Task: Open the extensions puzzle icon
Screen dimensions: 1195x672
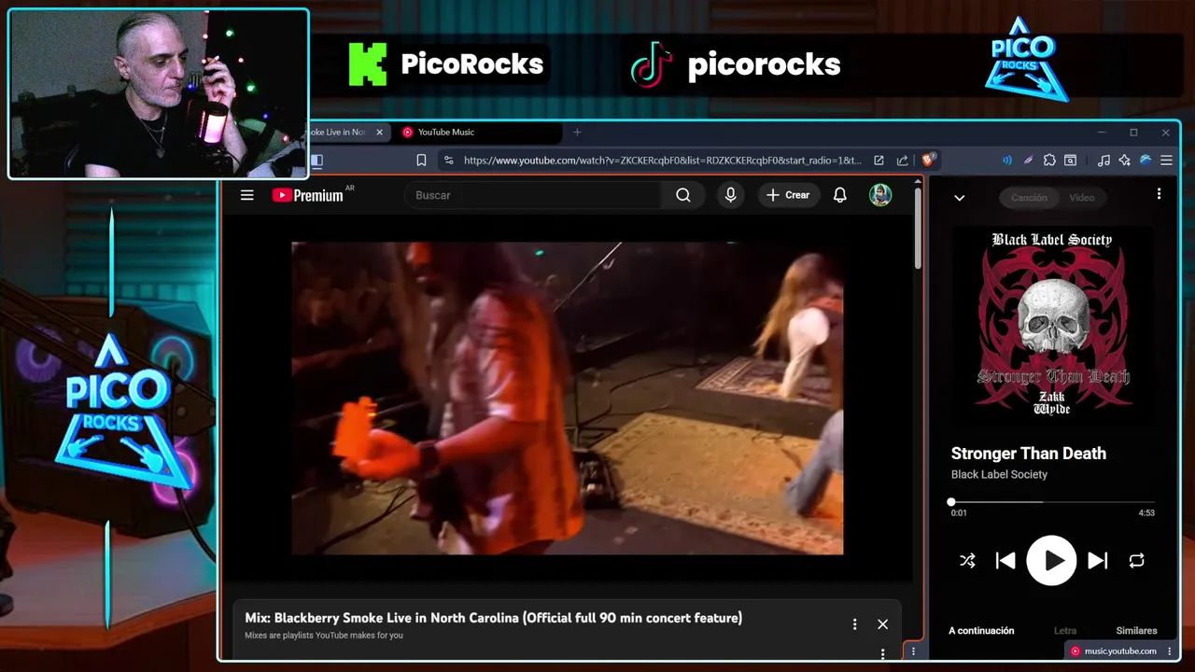Action: click(1049, 161)
